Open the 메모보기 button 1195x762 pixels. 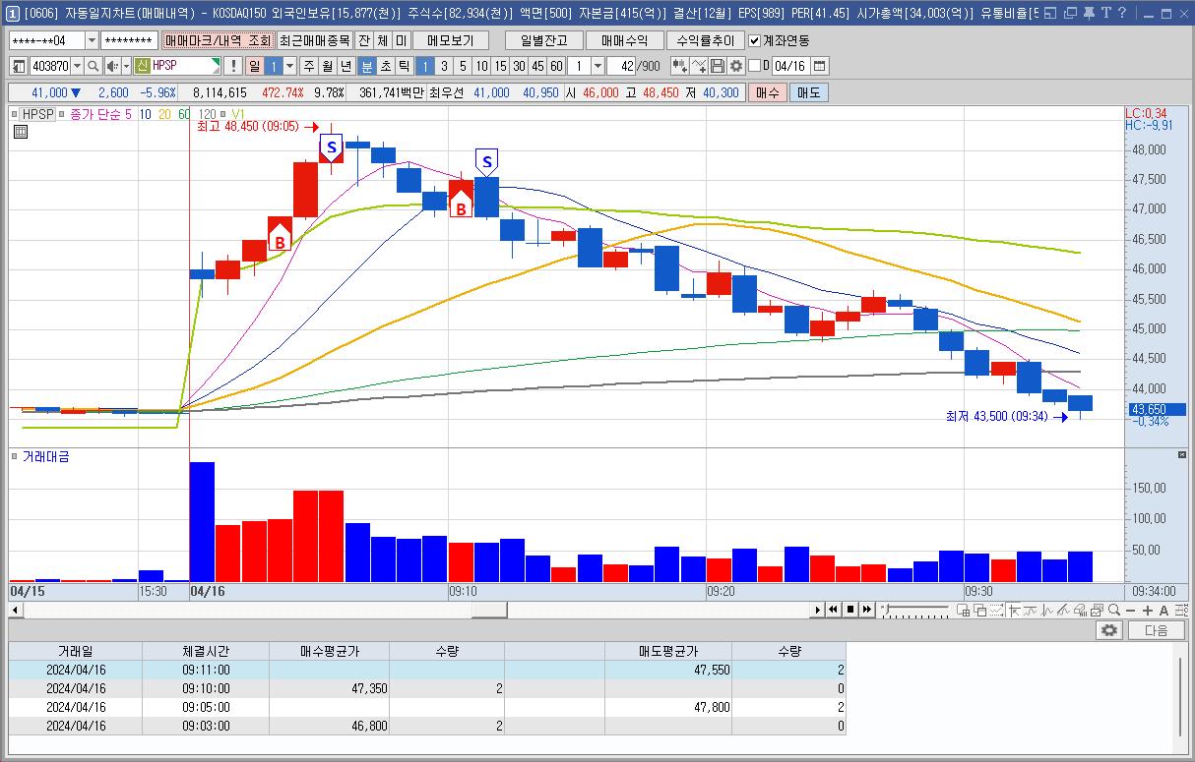pyautogui.click(x=451, y=40)
